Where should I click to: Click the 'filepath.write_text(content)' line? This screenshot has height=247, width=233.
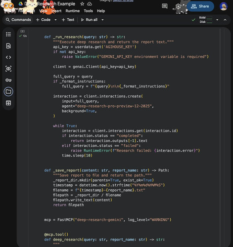click(83, 200)
